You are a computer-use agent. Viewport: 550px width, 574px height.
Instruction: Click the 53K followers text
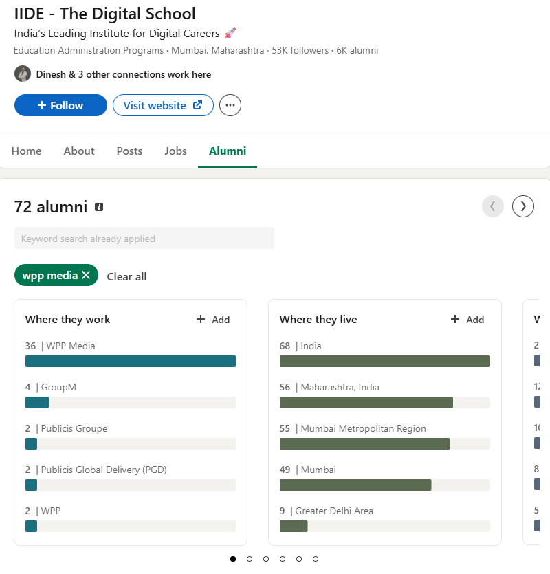300,50
